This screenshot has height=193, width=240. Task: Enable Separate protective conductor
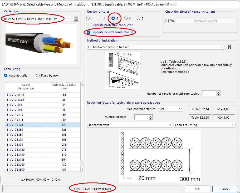pos(88,26)
